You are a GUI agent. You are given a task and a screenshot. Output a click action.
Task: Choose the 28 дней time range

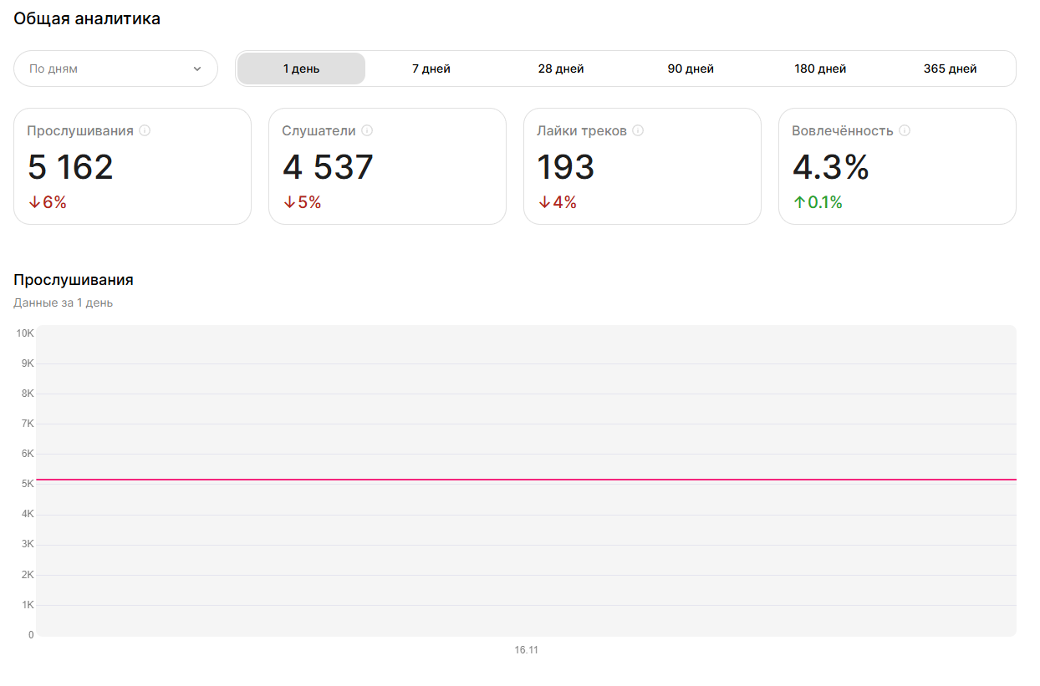click(x=561, y=69)
